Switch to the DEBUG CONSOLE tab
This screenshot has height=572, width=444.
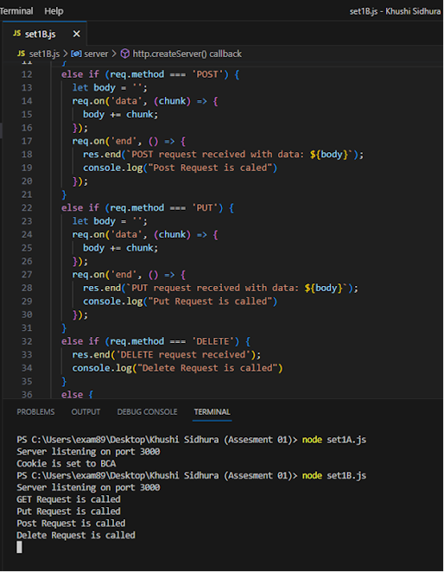(x=147, y=412)
